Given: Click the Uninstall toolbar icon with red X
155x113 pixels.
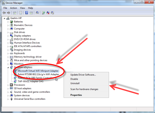Looking at the screenshot, I should [48, 13].
